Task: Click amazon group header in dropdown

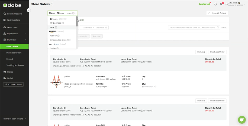Action: pos(56,31)
